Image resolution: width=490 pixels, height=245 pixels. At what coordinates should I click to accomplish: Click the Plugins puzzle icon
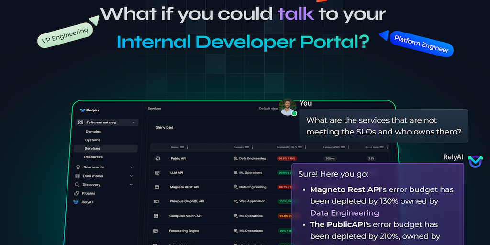click(x=76, y=193)
